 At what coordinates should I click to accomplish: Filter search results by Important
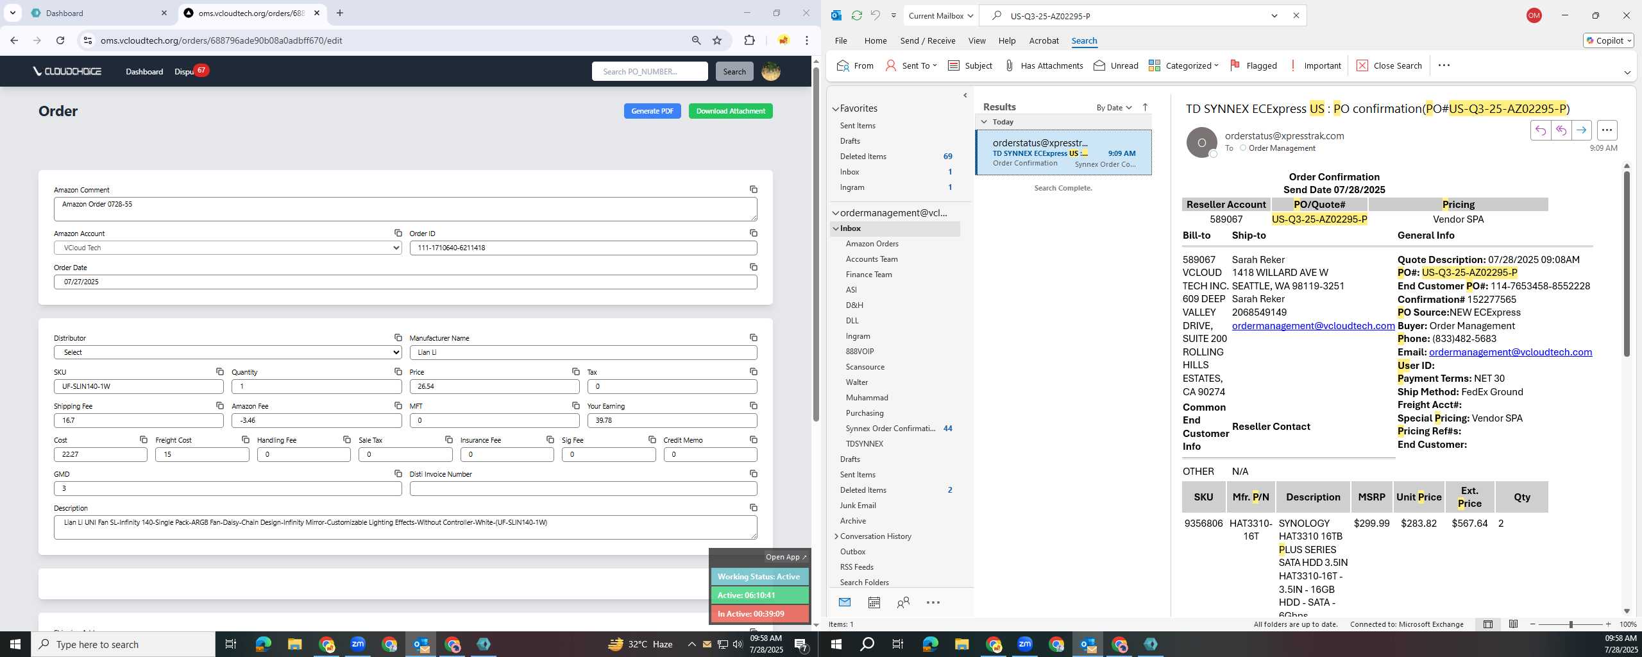click(1315, 65)
